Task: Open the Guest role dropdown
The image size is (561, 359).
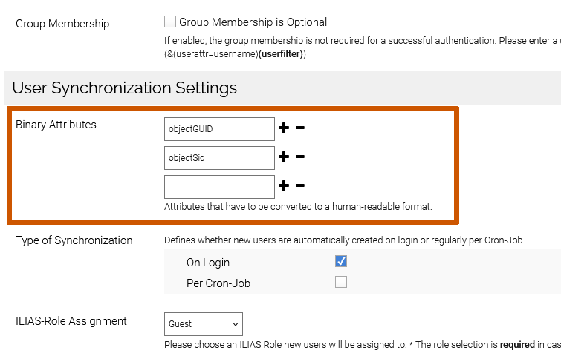Action: [x=203, y=324]
